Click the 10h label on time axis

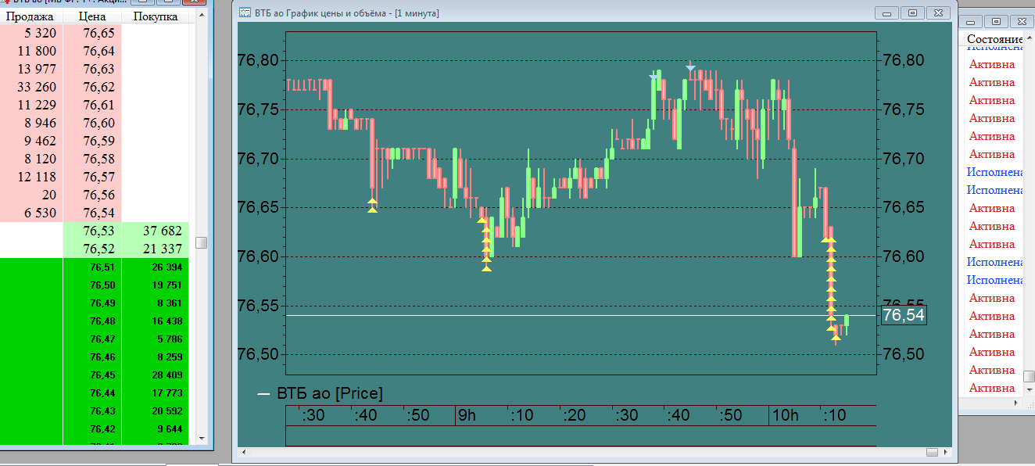[x=784, y=415]
